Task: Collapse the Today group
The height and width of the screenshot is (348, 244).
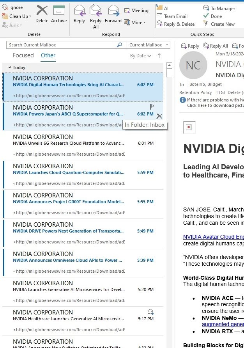Action: coord(9,67)
